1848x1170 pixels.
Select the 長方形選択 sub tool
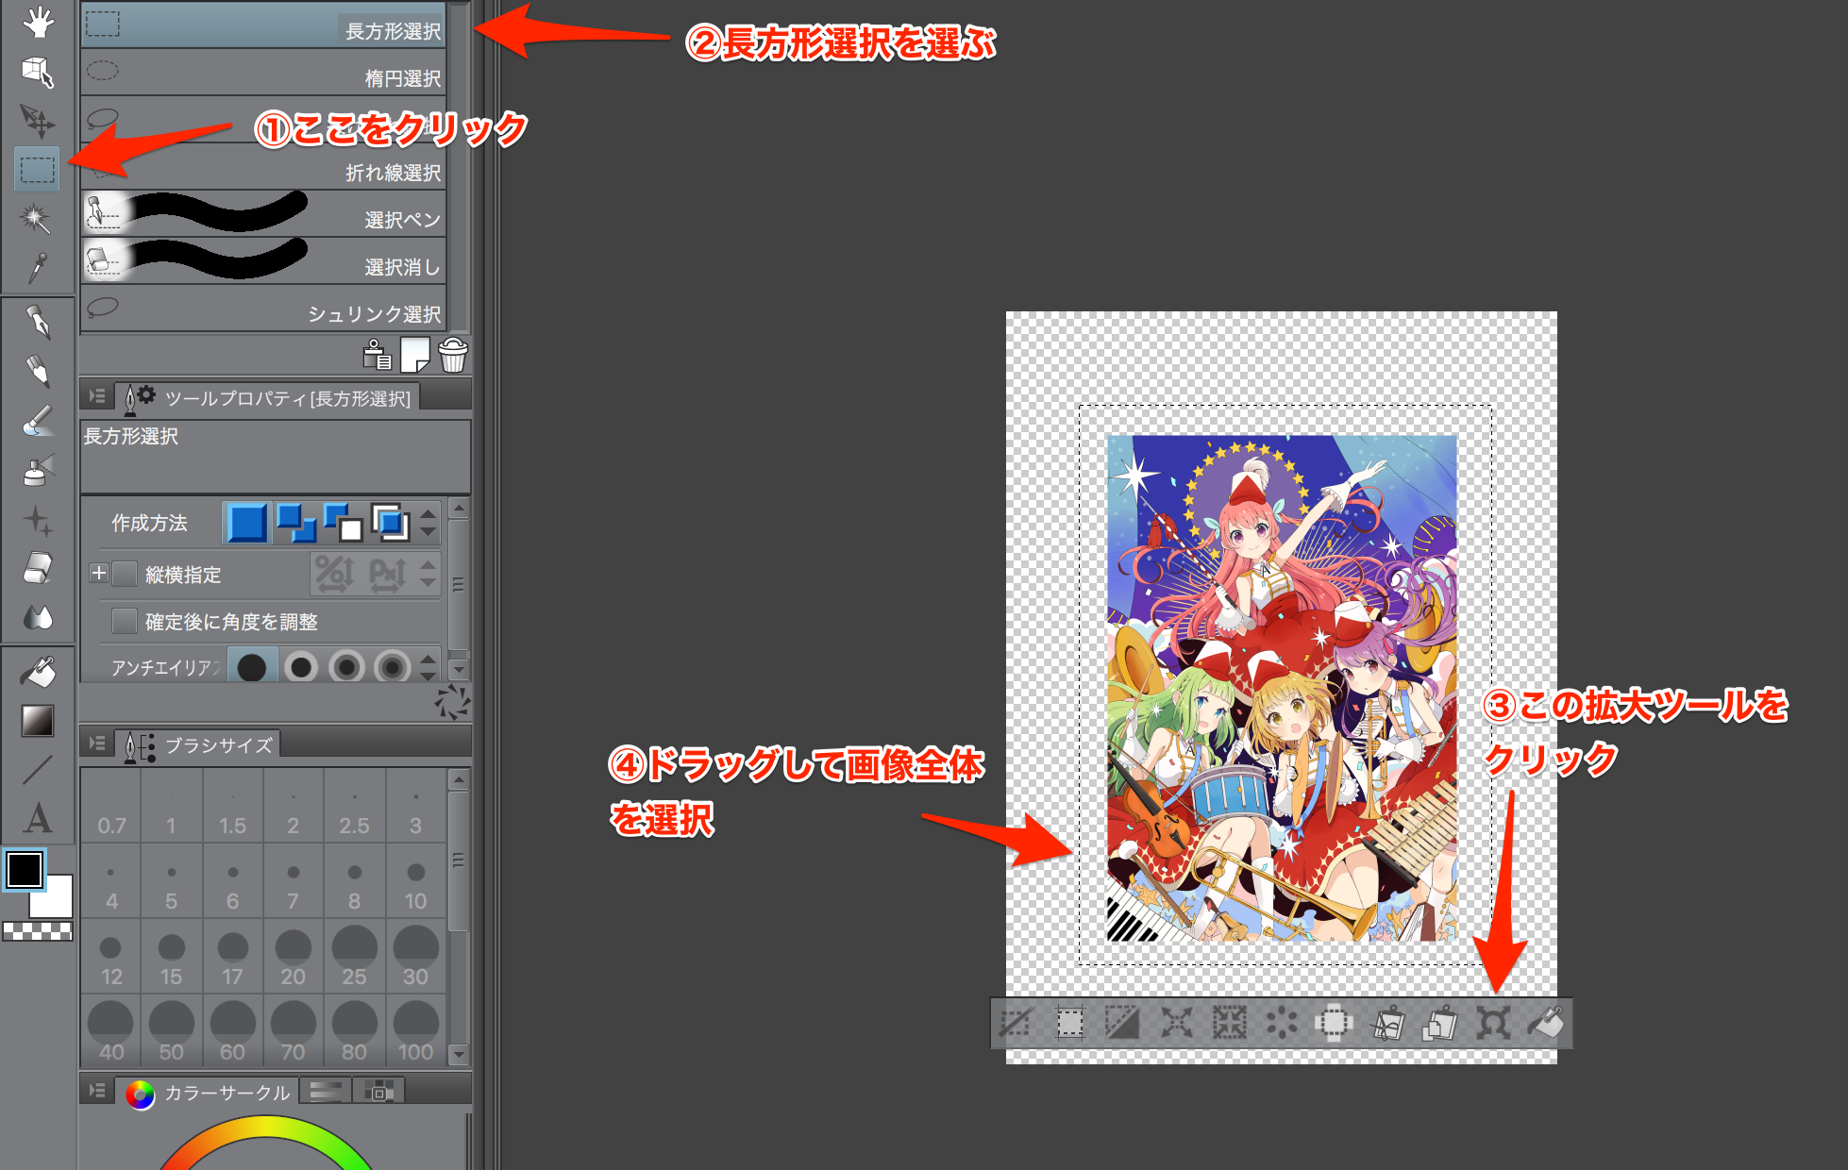tap(263, 25)
